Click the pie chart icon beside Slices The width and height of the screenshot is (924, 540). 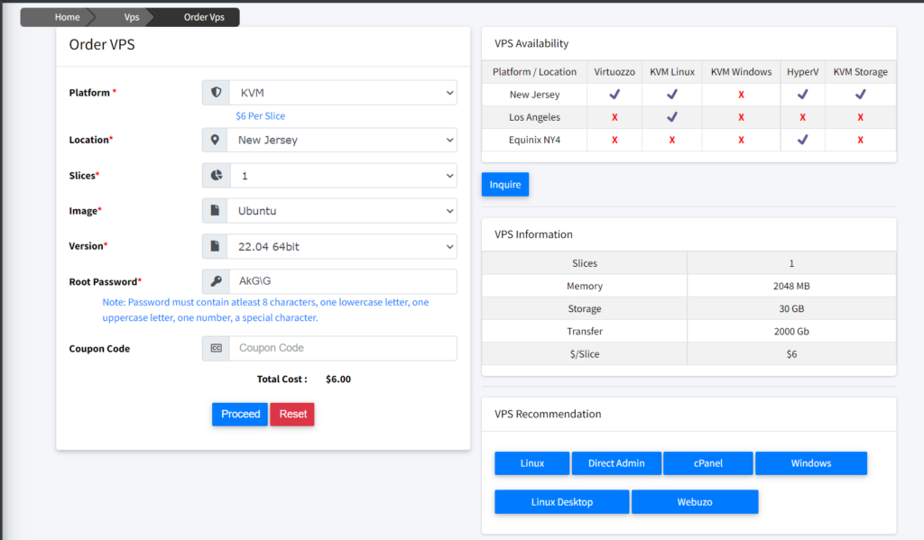[x=215, y=175]
